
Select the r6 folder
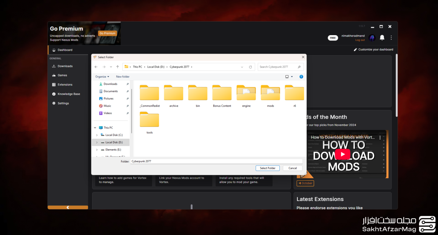tap(295, 96)
